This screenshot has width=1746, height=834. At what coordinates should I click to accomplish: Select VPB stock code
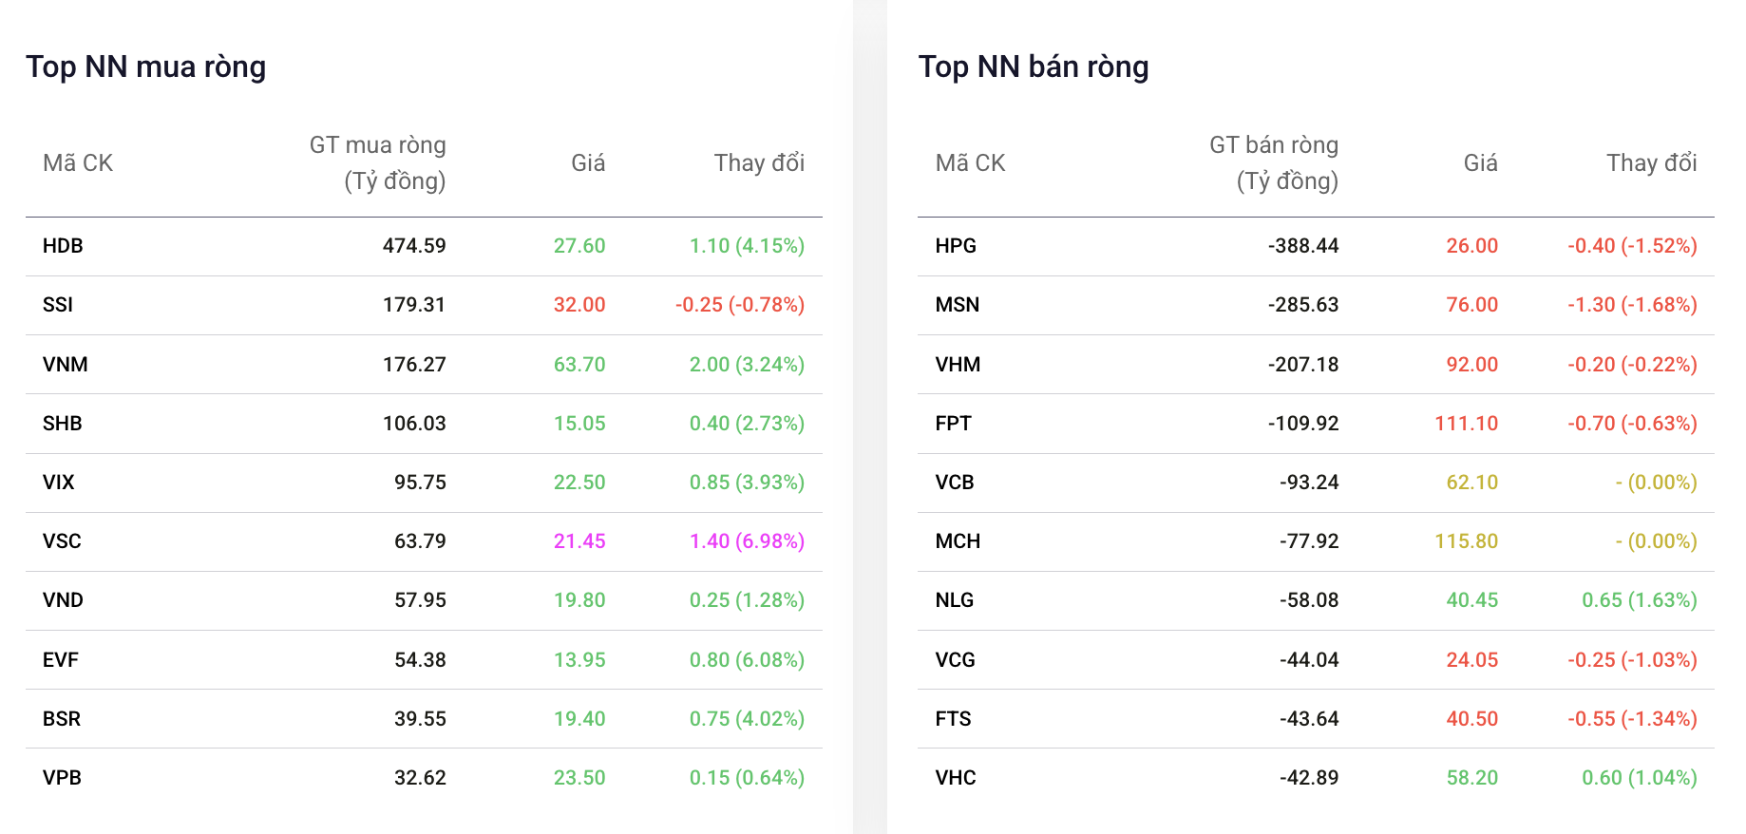pyautogui.click(x=62, y=778)
